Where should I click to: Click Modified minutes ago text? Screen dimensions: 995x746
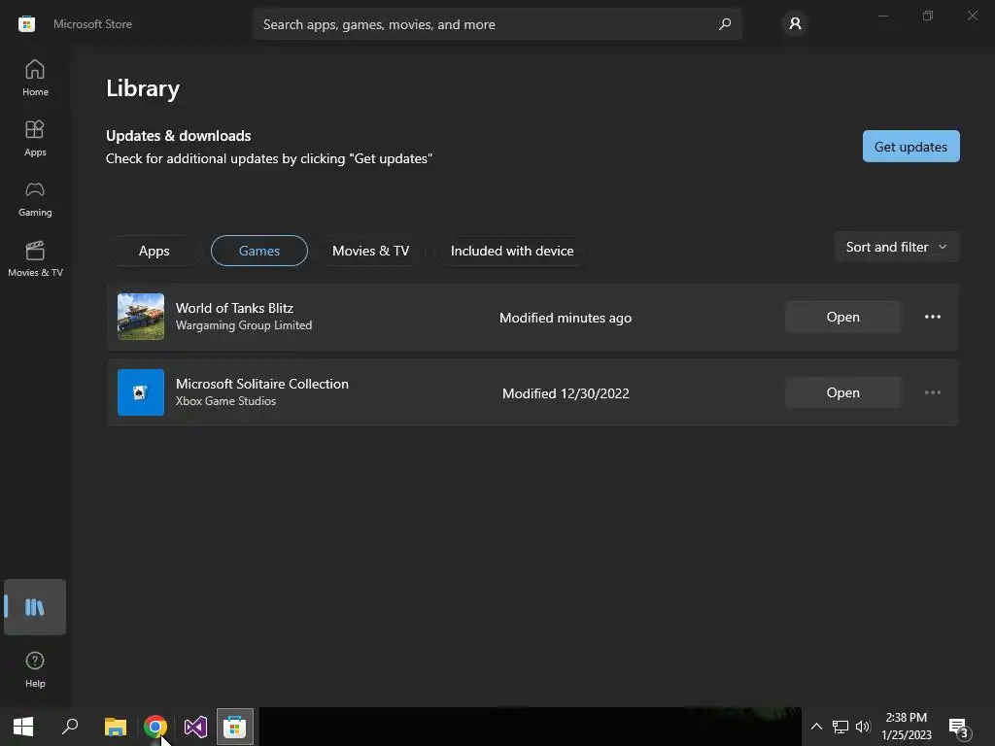(x=566, y=318)
